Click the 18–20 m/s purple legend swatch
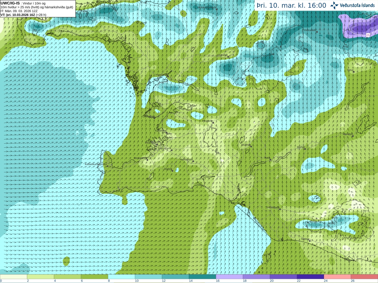The image size is (378, 283). 256,277
